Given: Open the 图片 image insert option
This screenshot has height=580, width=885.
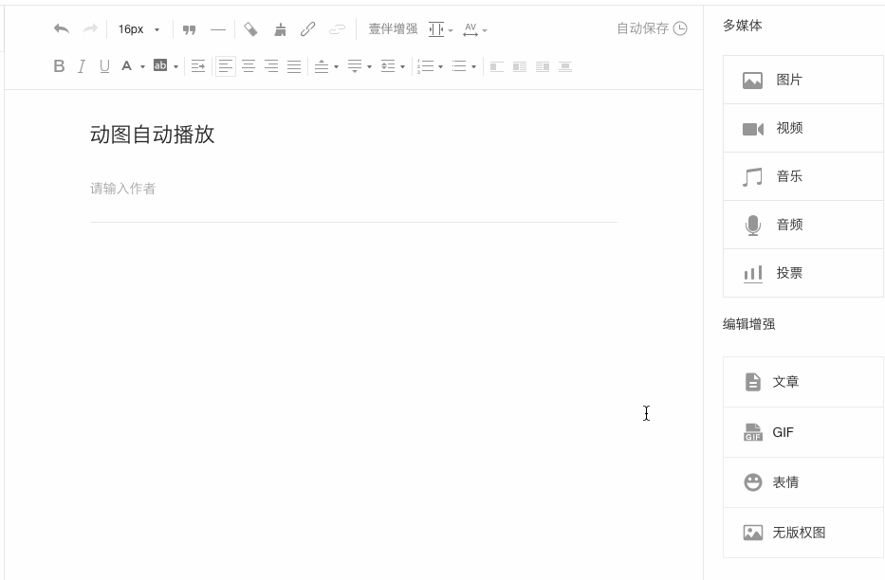Looking at the screenshot, I should (x=802, y=81).
